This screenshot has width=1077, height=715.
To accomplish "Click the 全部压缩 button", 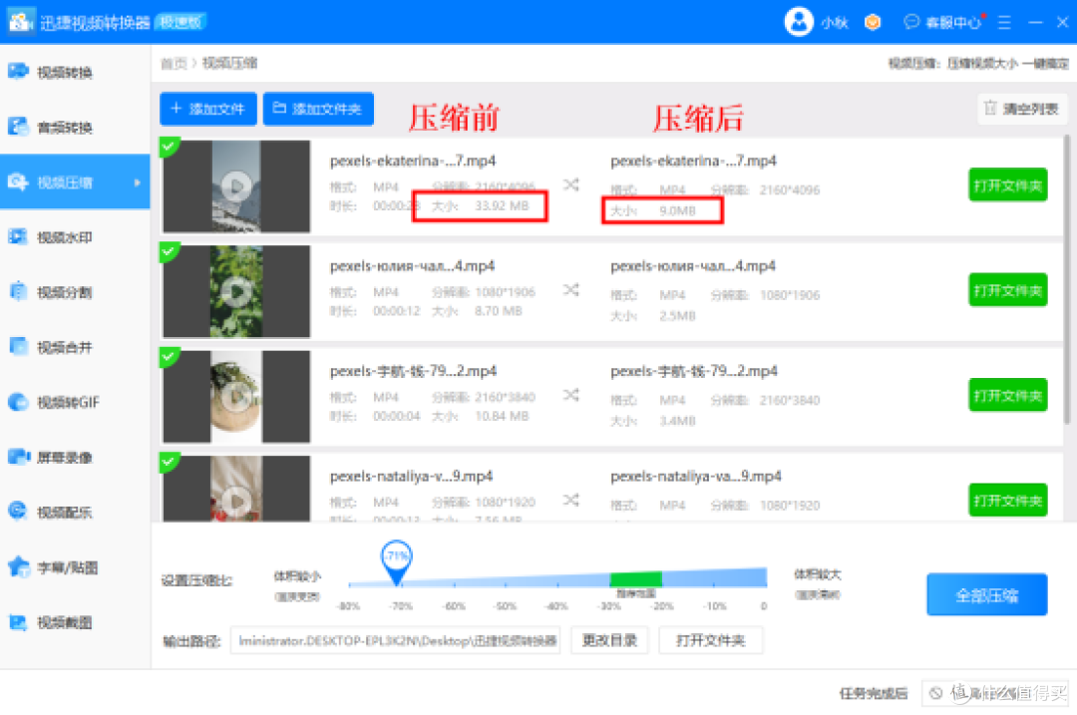I will pyautogui.click(x=986, y=594).
